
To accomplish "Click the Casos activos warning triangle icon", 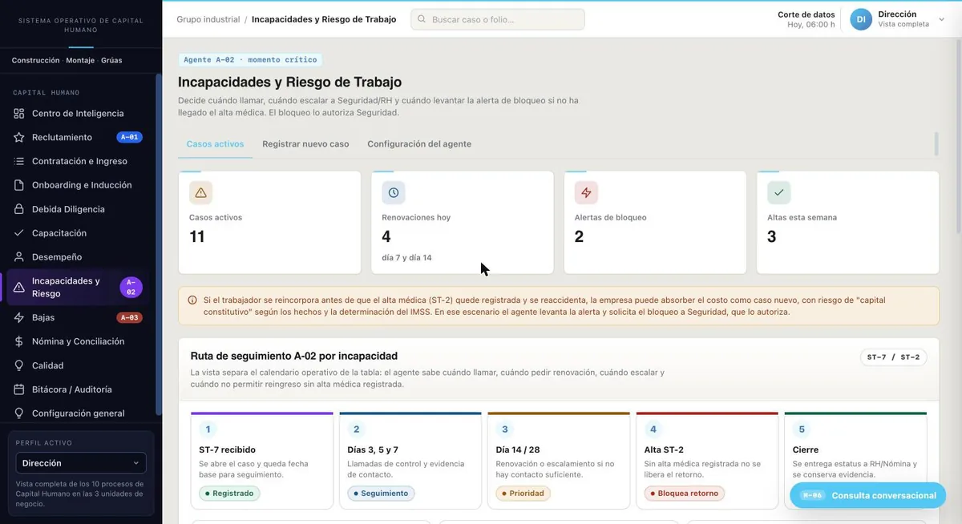I will [200, 193].
